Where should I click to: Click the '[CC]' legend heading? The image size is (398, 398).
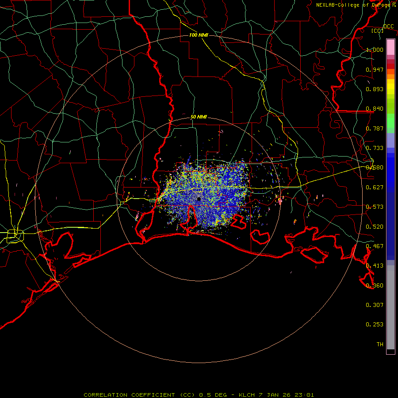[378, 31]
